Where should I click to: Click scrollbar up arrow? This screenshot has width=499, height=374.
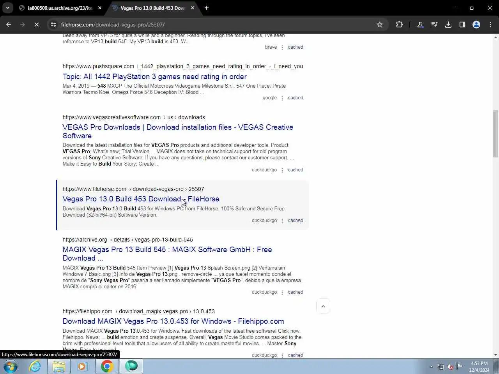tap(495, 37)
